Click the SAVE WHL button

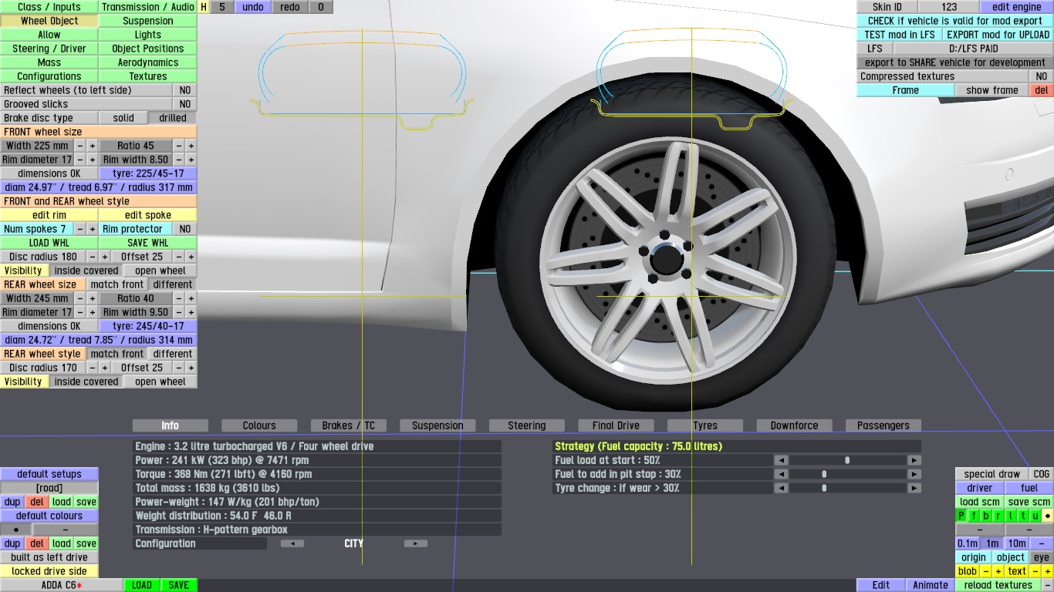(148, 243)
